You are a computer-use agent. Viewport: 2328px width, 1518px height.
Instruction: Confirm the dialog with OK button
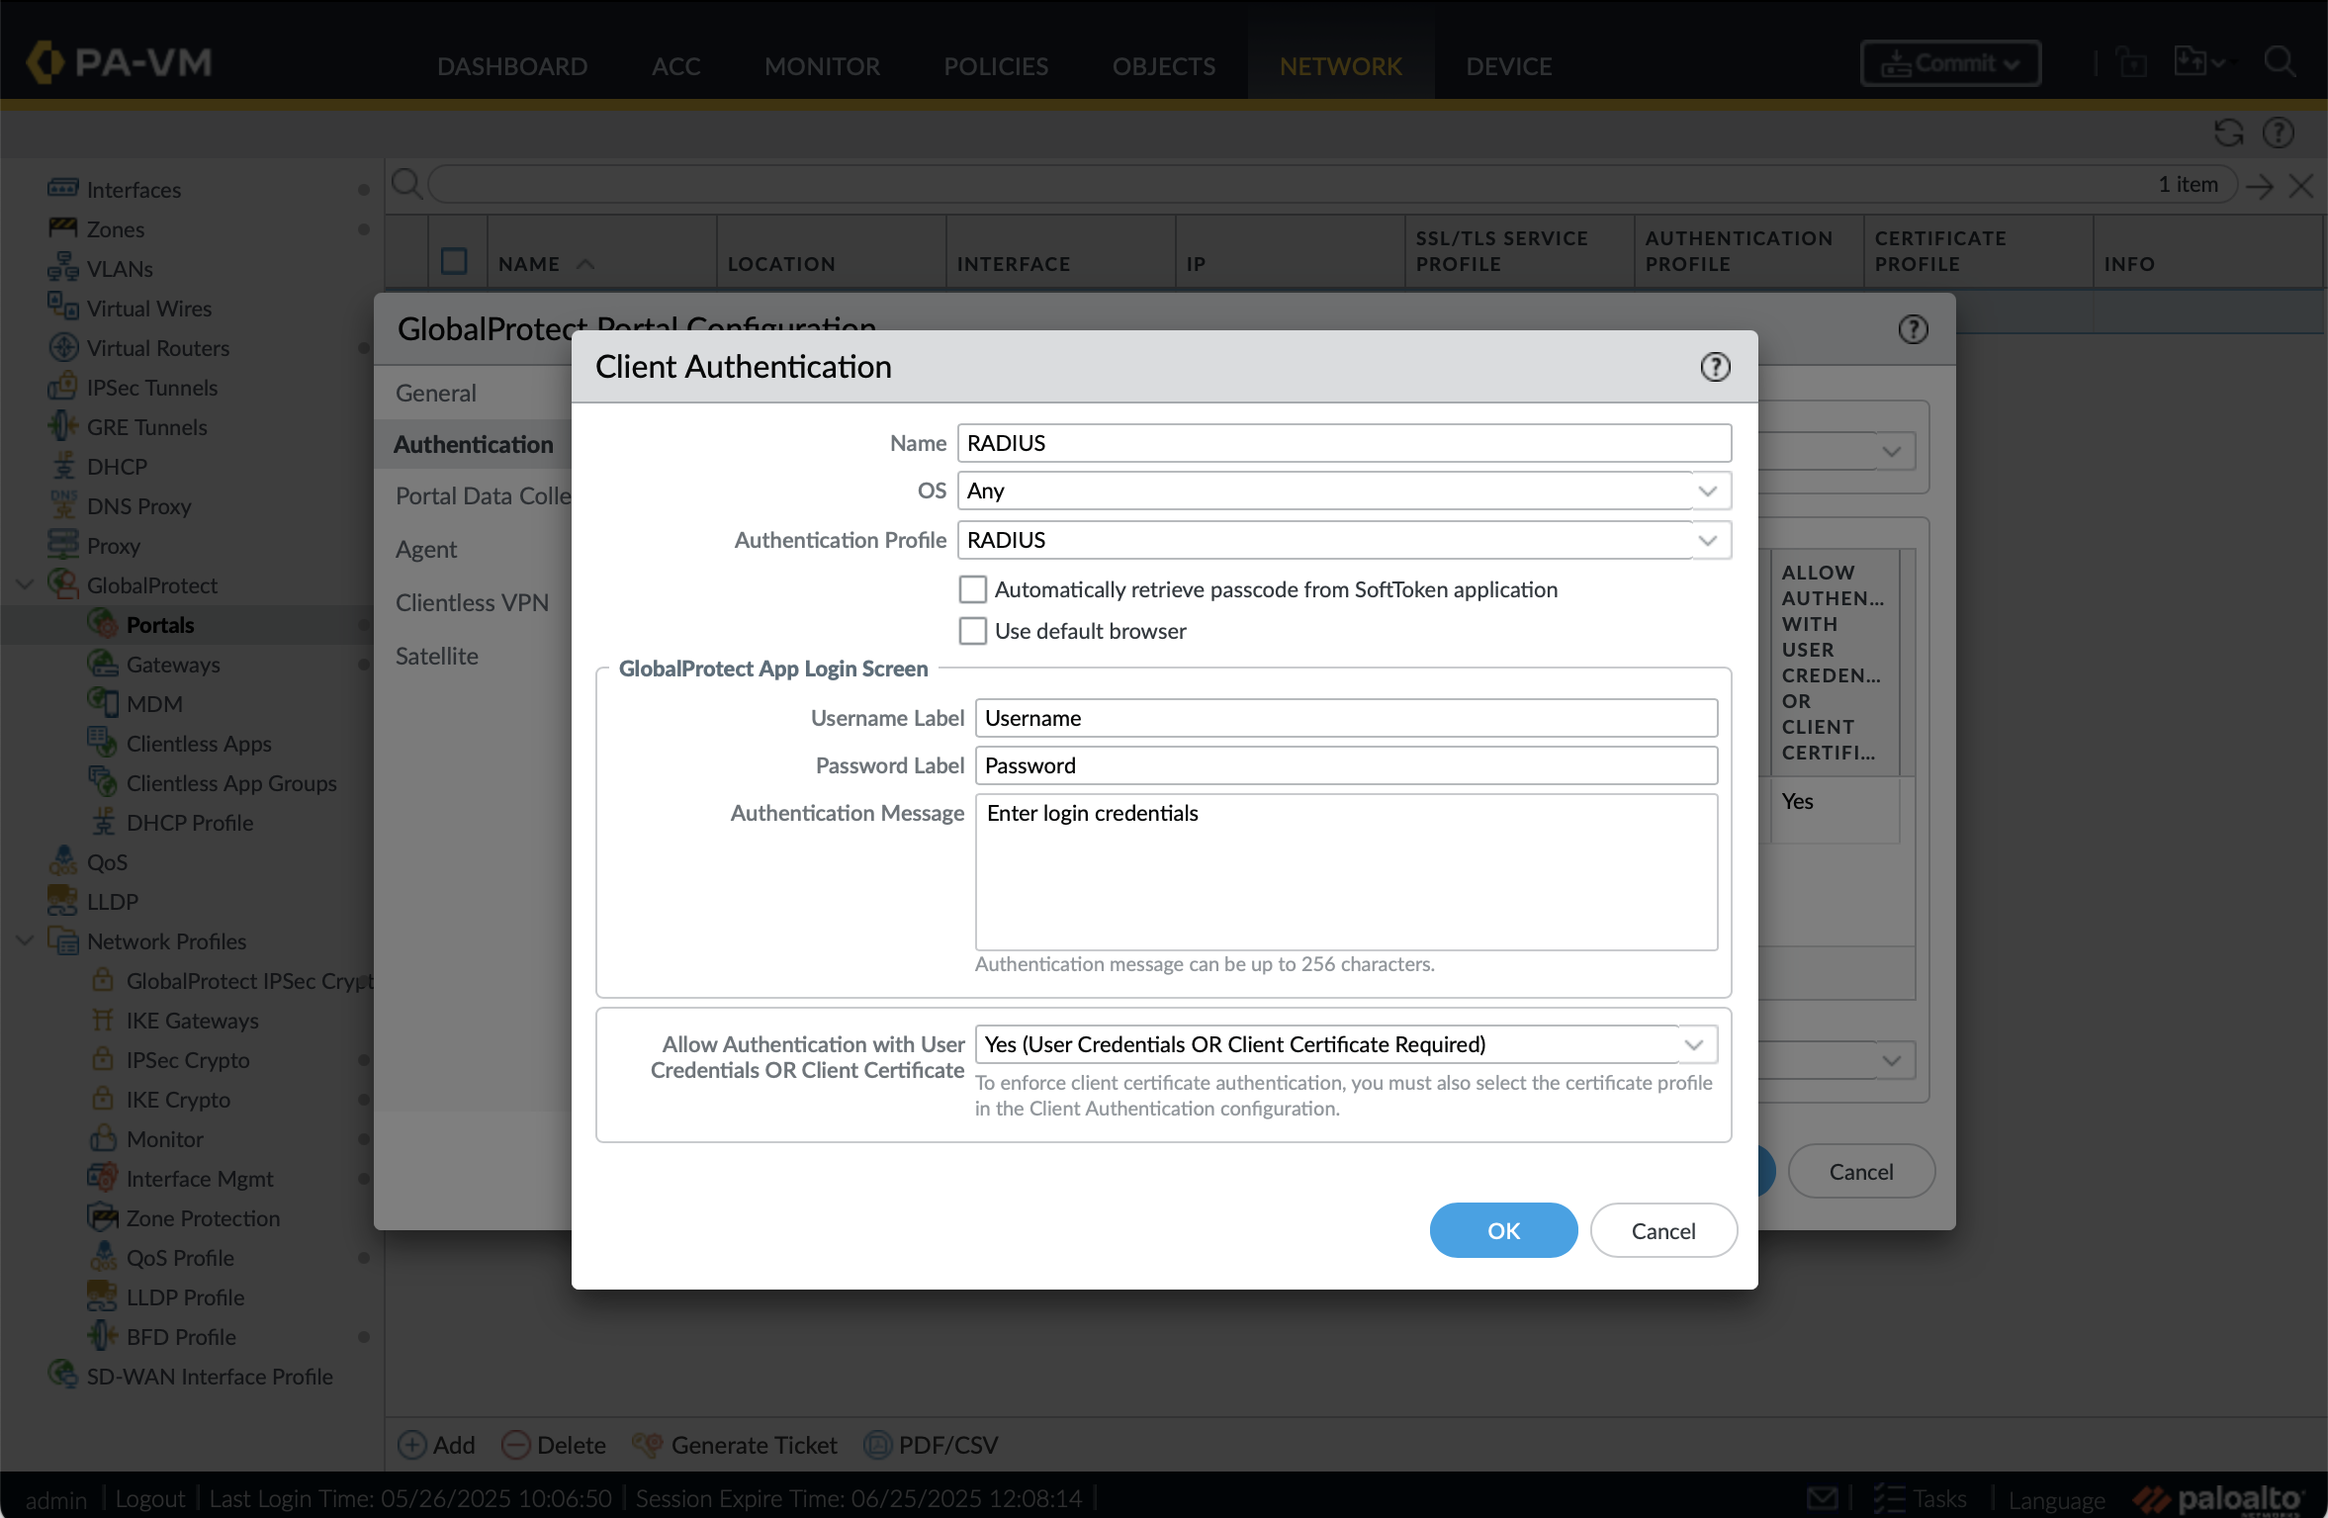click(x=1502, y=1230)
